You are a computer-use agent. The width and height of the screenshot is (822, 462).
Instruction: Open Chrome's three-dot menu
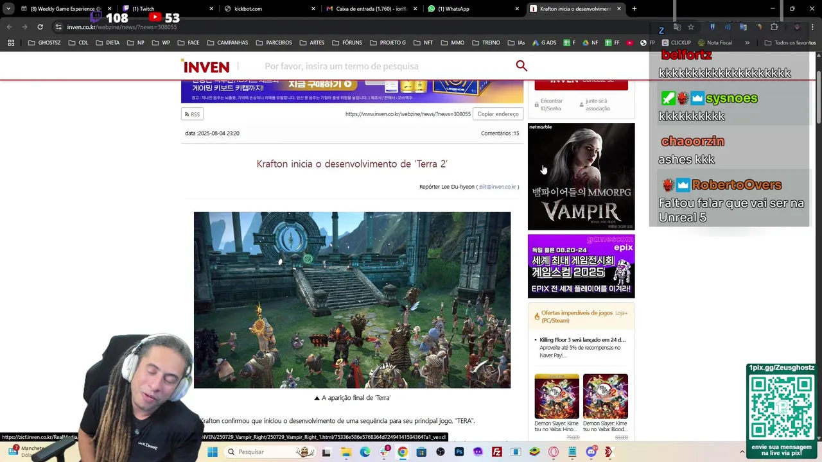pyautogui.click(x=812, y=27)
